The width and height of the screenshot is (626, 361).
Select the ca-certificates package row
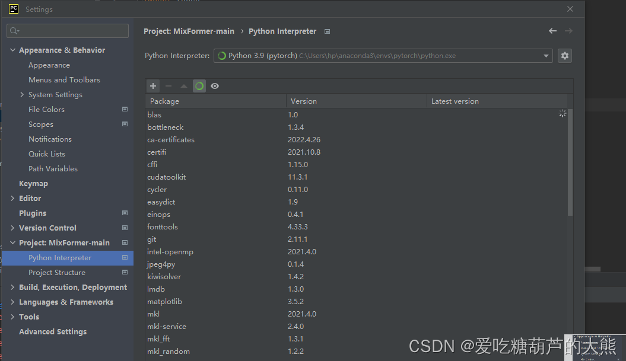[x=356, y=140]
